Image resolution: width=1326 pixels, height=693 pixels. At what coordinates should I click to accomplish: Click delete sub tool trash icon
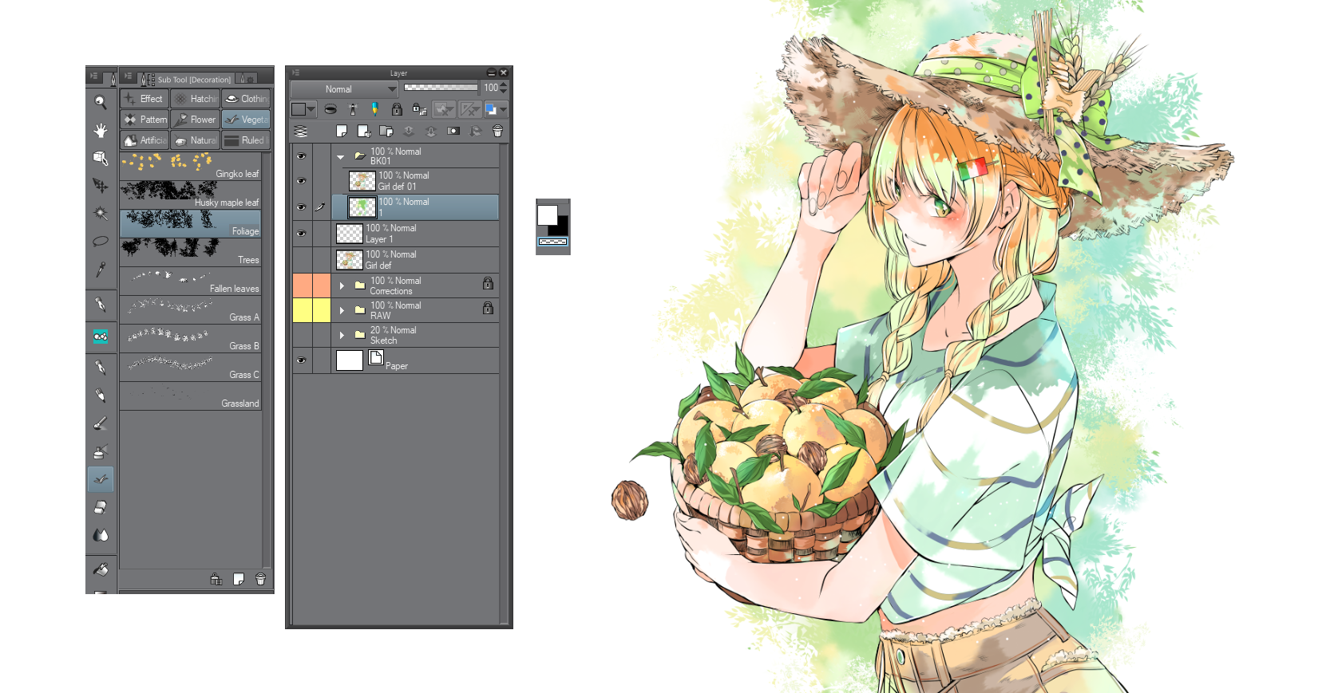[260, 579]
